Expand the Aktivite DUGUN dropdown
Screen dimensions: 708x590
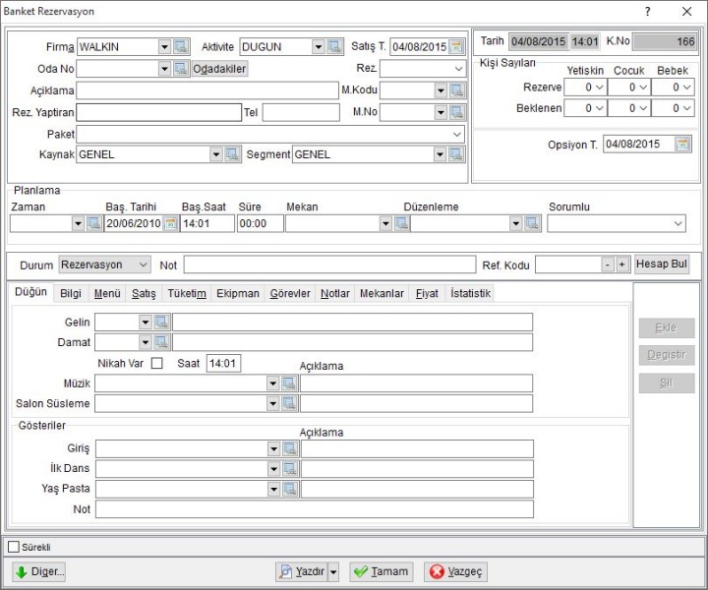click(319, 47)
